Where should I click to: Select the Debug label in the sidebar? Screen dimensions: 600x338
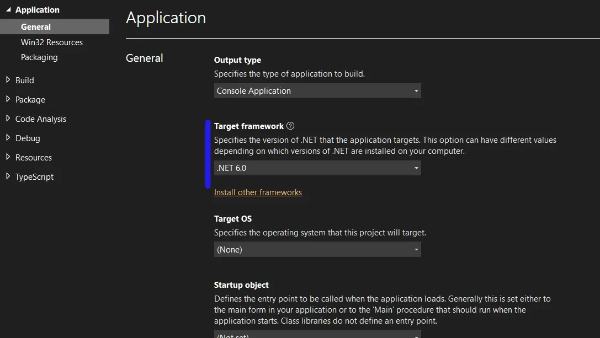28,138
